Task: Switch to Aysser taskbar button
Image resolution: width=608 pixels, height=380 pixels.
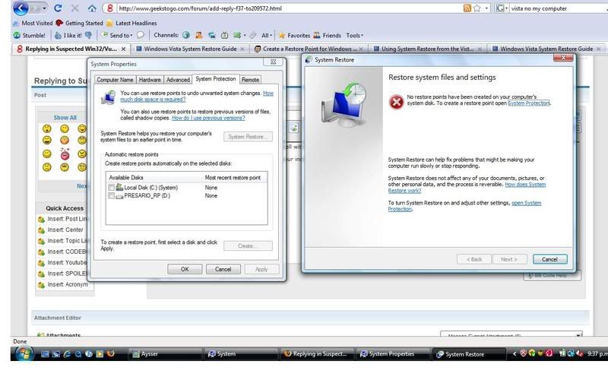Action: (x=165, y=353)
